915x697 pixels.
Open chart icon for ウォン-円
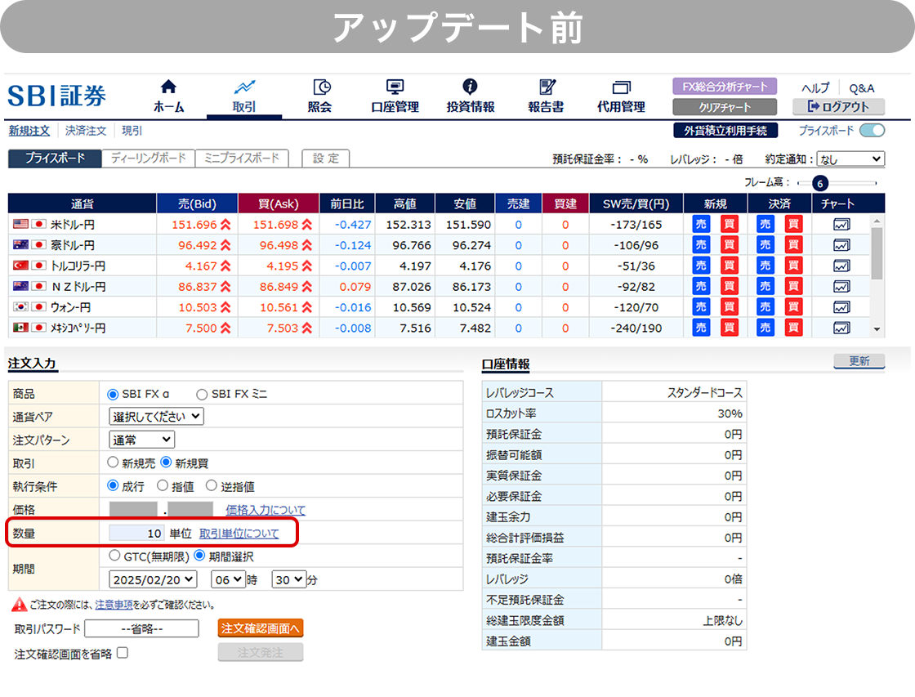[841, 307]
